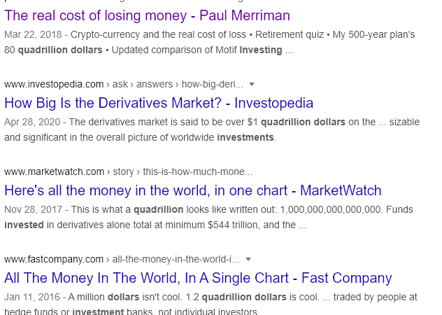Image resolution: width=442 pixels, height=315 pixels.
Task: Open the cached options arrow beside the investopedia URL
Action: [252, 84]
